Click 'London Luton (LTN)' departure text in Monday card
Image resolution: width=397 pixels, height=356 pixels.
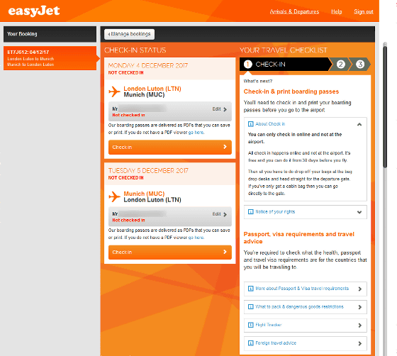pyautogui.click(x=152, y=89)
